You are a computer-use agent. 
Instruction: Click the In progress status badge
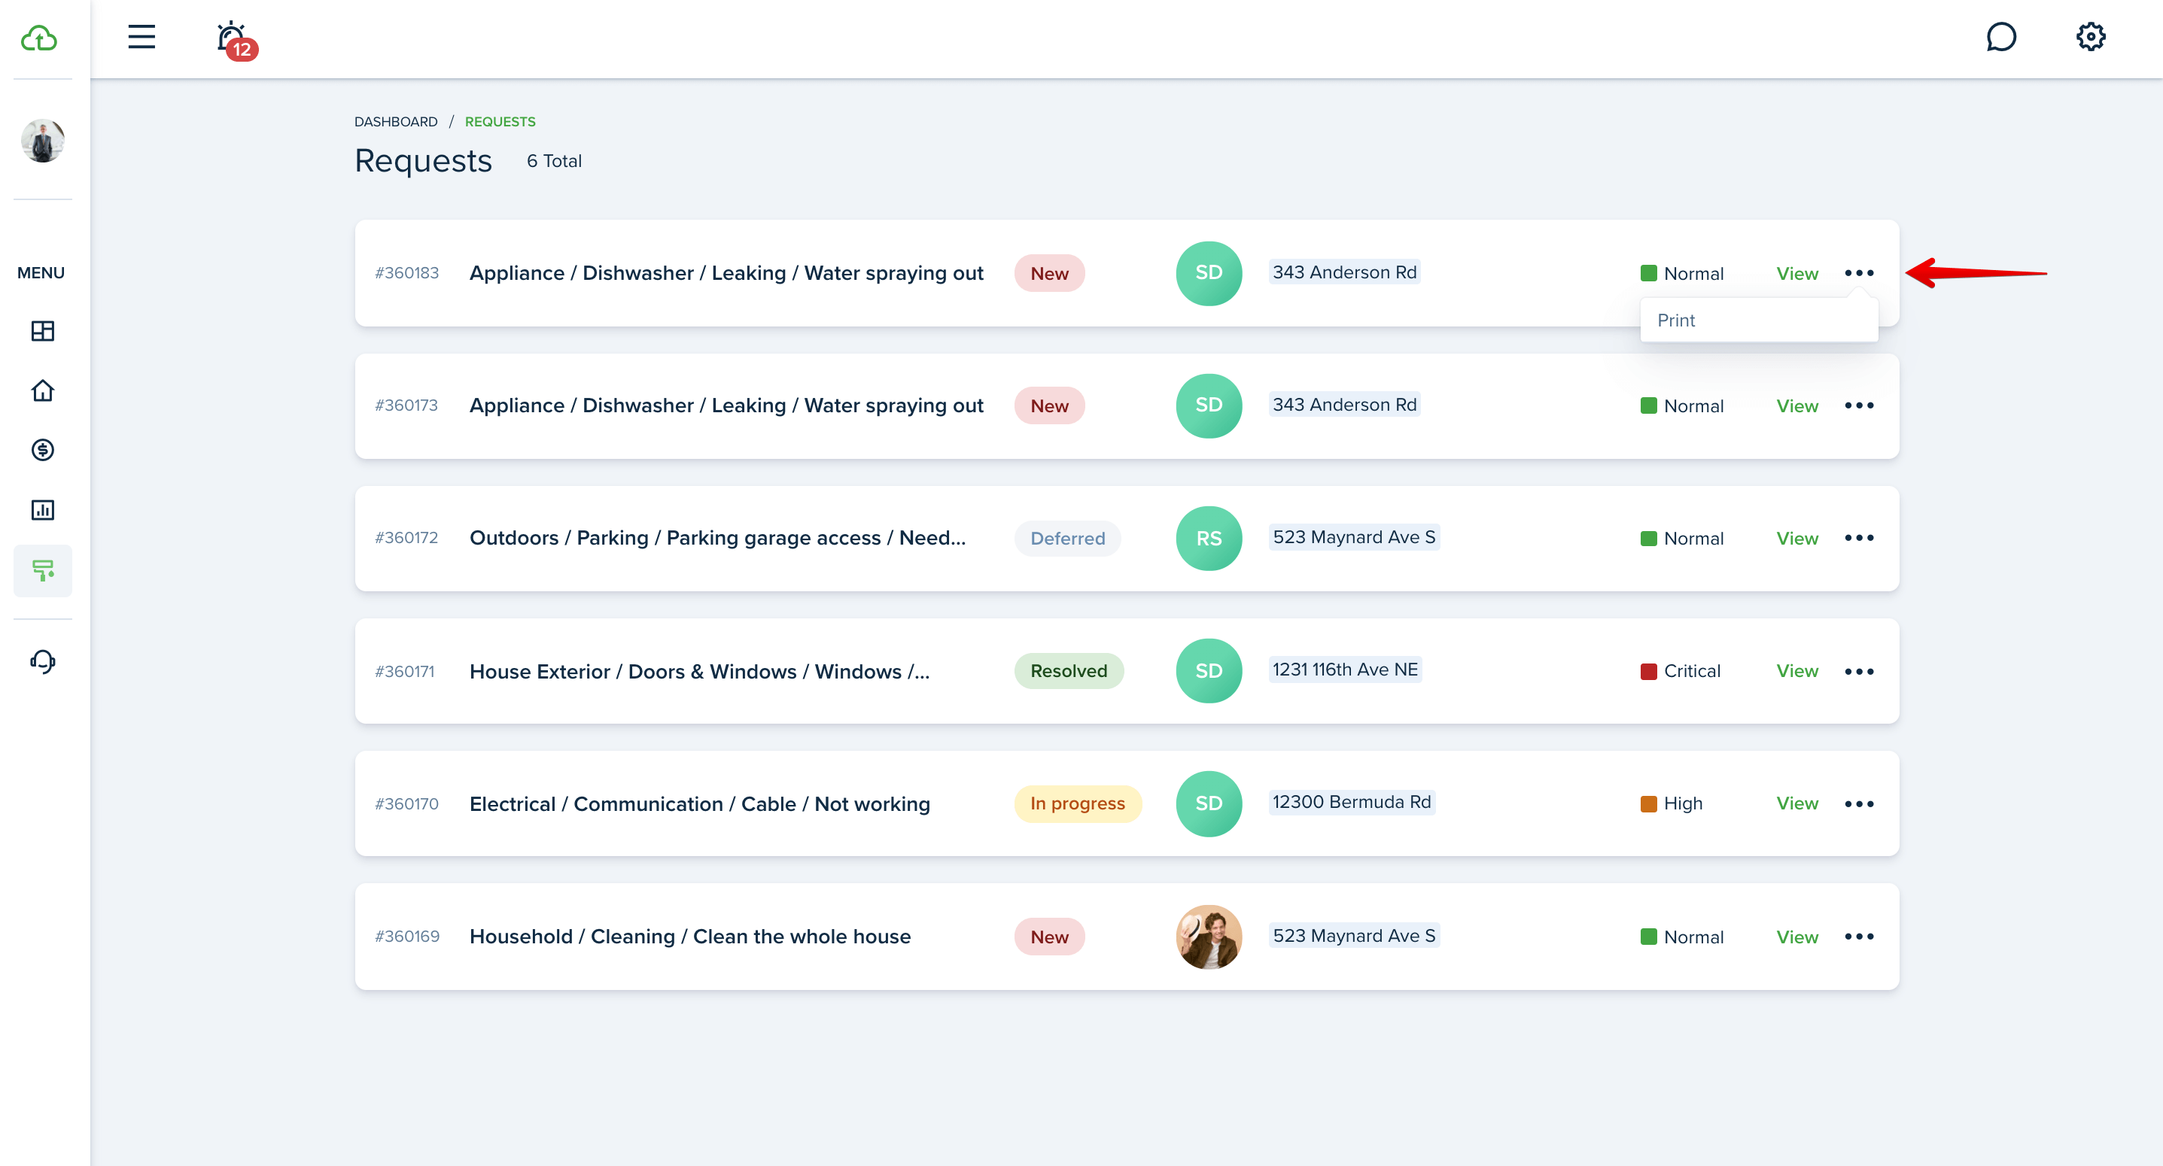1077,804
